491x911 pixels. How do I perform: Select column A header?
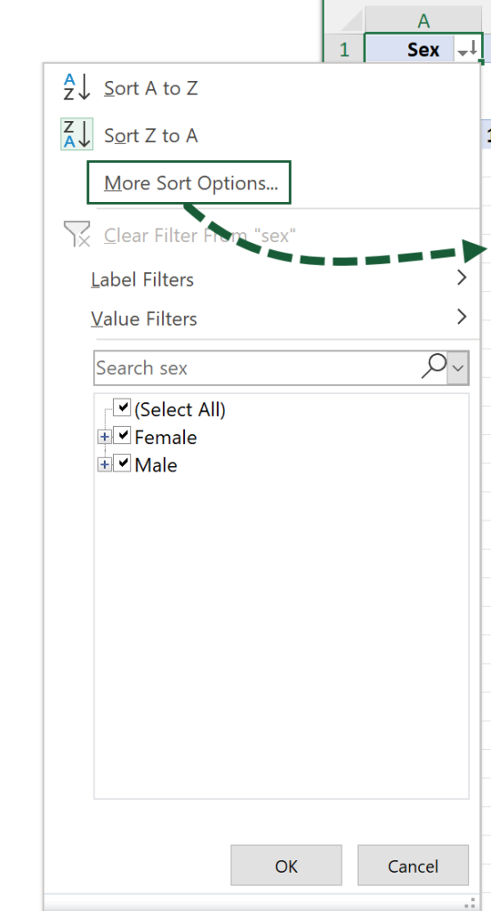point(423,21)
